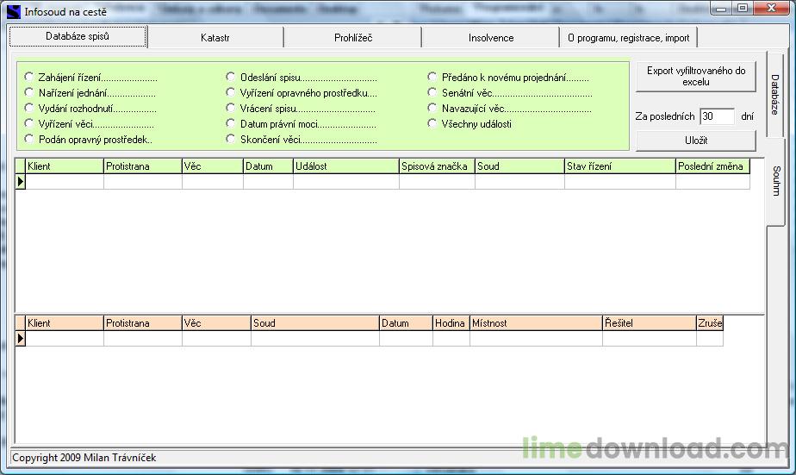Select the 'Vydání rozhodnutí' option
The height and width of the screenshot is (475, 796).
point(30,109)
